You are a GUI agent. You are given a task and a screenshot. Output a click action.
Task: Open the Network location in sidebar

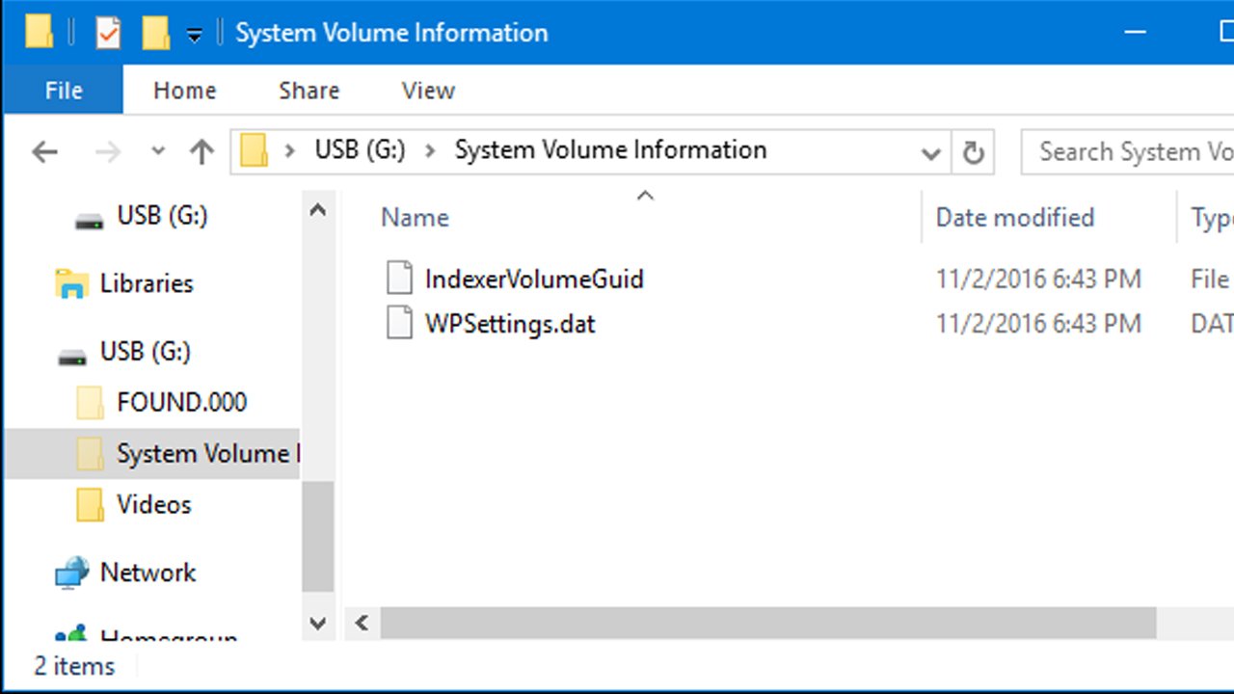click(x=148, y=573)
